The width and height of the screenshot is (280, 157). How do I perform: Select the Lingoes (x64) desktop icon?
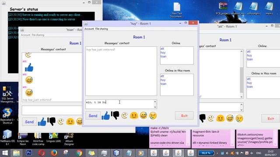click(x=53, y=138)
